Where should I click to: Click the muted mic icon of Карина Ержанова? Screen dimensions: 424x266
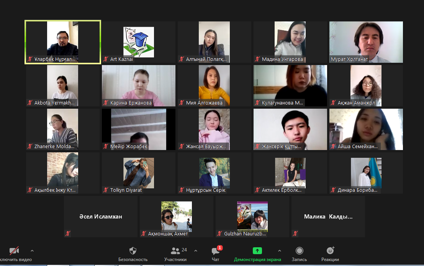point(106,103)
